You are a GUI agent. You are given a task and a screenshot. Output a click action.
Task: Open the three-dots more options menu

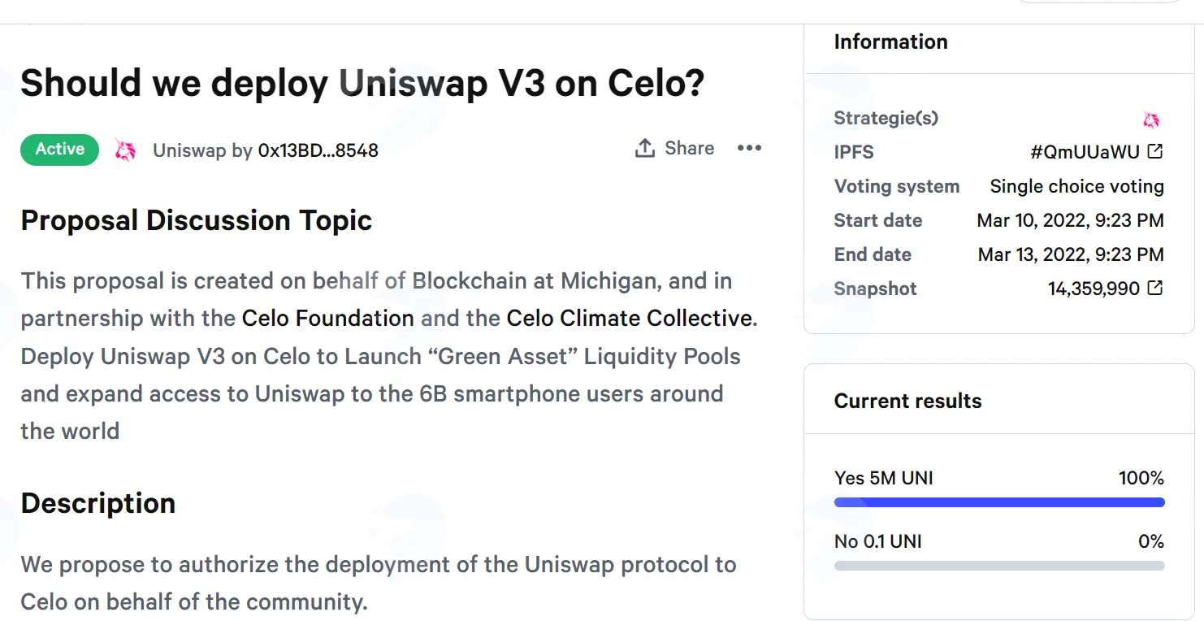pos(749,148)
